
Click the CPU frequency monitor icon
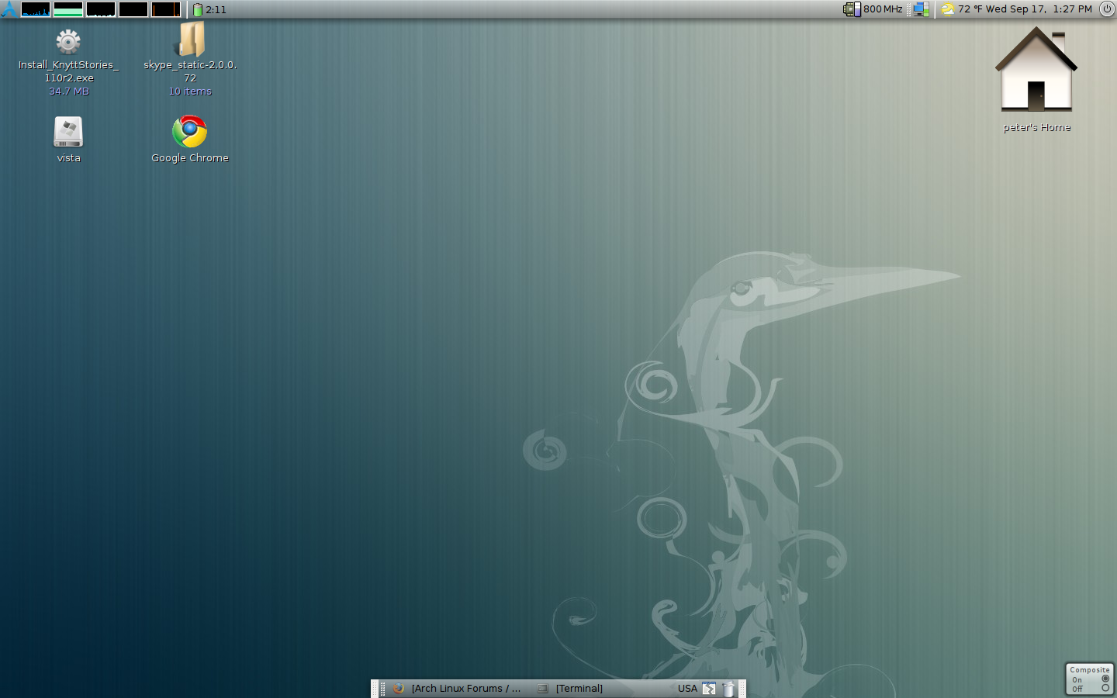[852, 9]
